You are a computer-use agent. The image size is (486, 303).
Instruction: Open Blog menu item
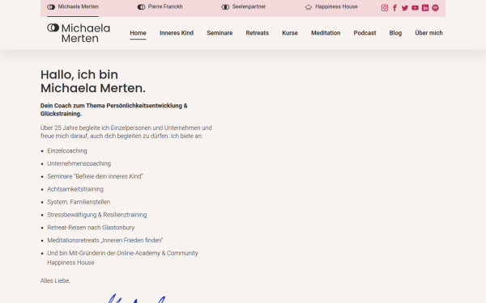coord(395,33)
